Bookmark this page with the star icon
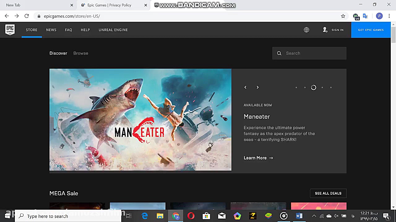Screen dimensions: 396x222 [x=343, y=16]
